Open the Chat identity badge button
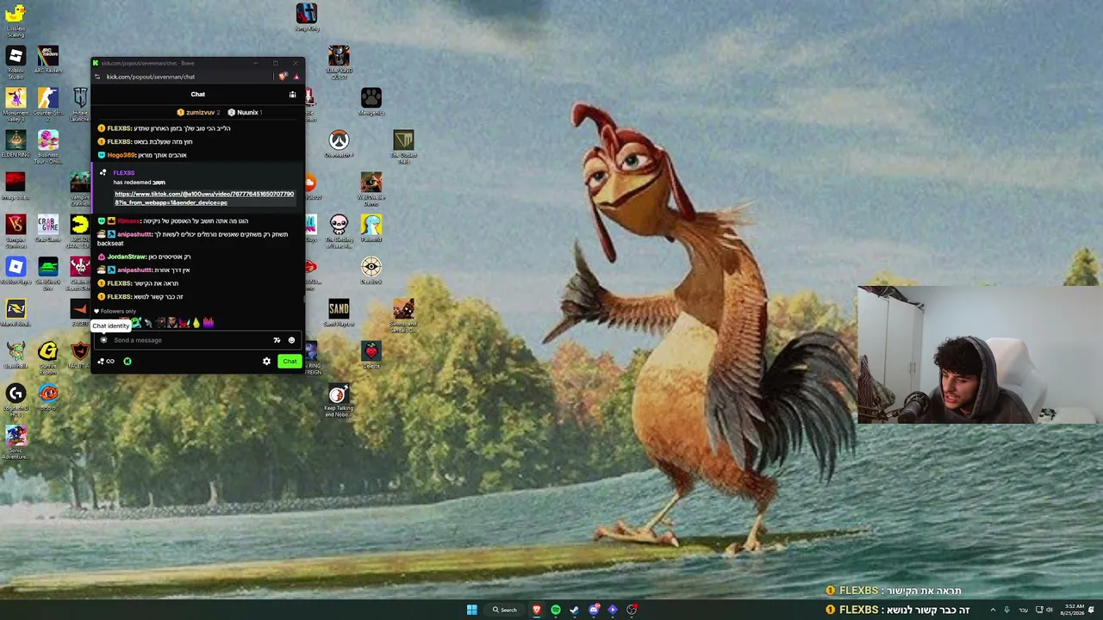This screenshot has height=620, width=1103. click(103, 340)
